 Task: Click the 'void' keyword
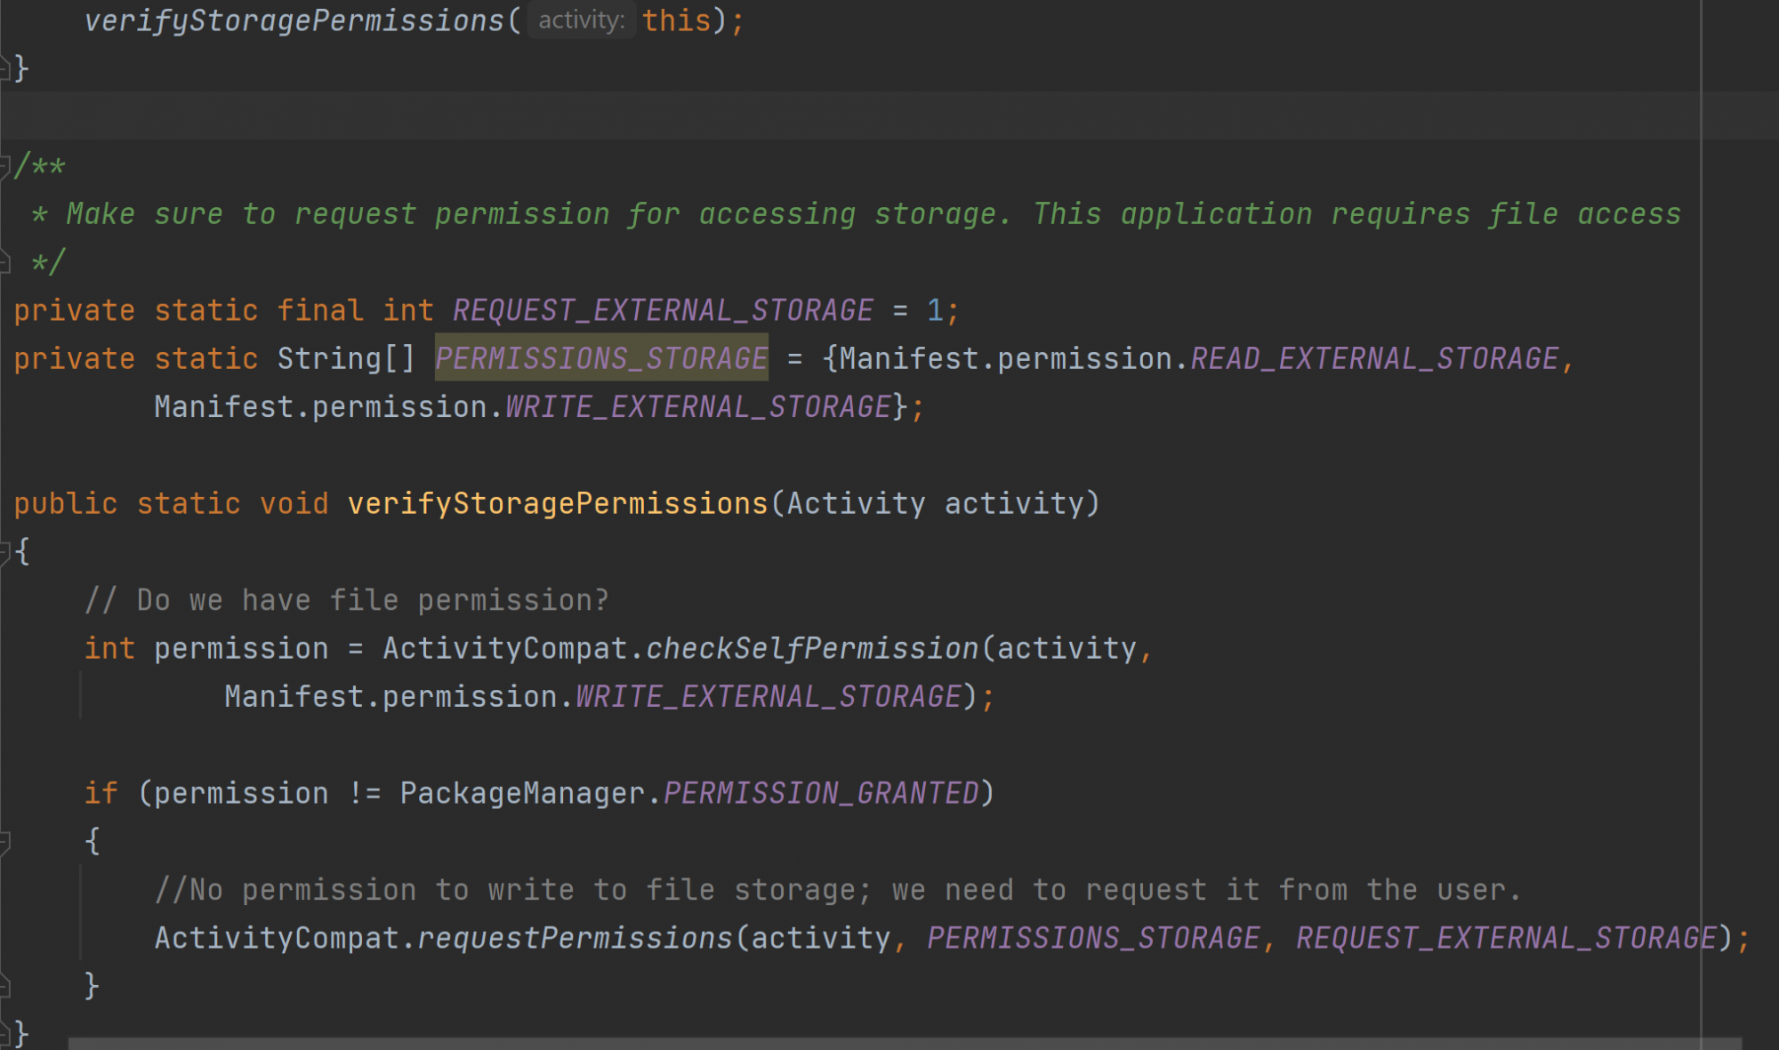point(294,503)
